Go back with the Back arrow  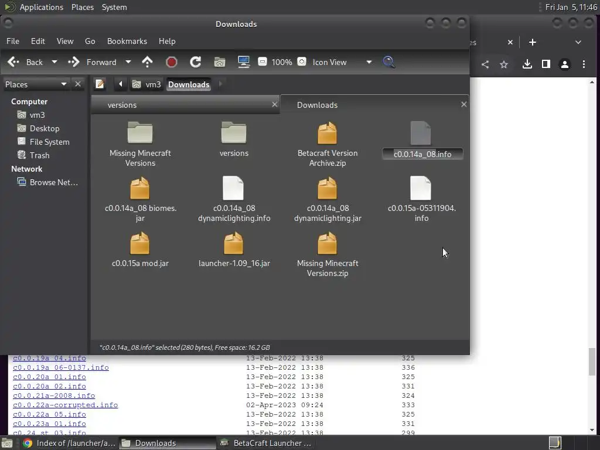pyautogui.click(x=25, y=62)
